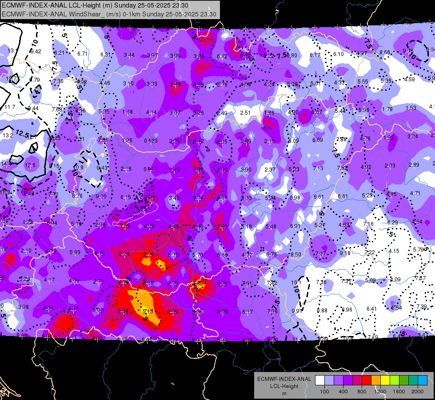The width and height of the screenshot is (435, 400).
Task: Select the red swatch in the legend
Action: point(367,380)
